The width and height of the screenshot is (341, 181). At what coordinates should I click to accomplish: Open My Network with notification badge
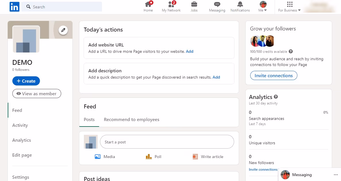pos(171,6)
